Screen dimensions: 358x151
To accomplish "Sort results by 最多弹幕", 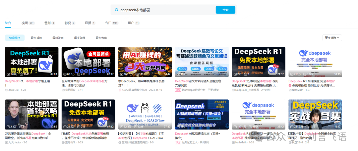I will 80,38.
